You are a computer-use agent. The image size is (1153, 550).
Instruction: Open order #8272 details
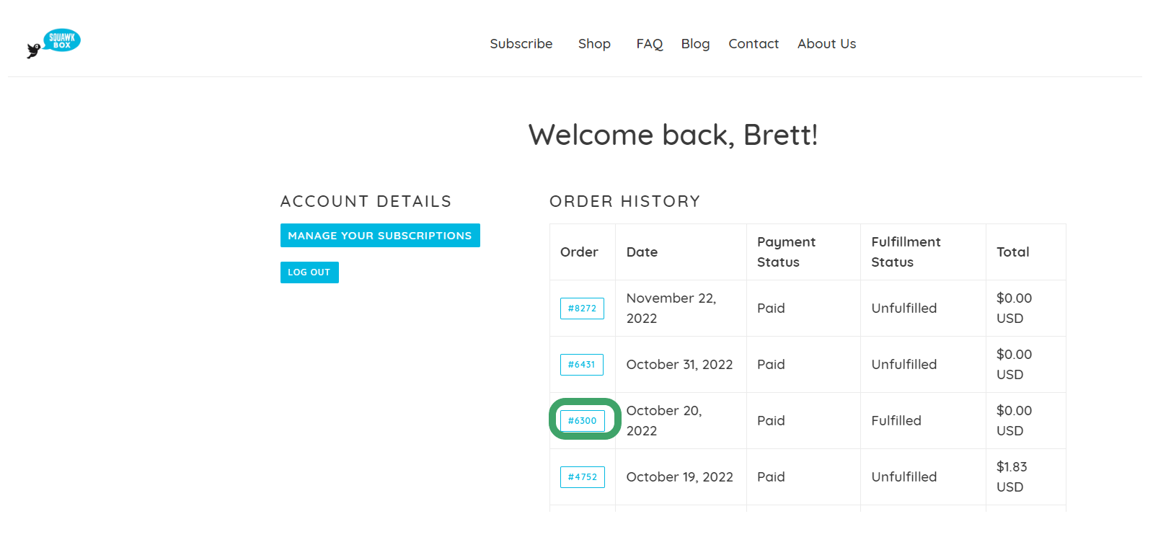point(582,309)
